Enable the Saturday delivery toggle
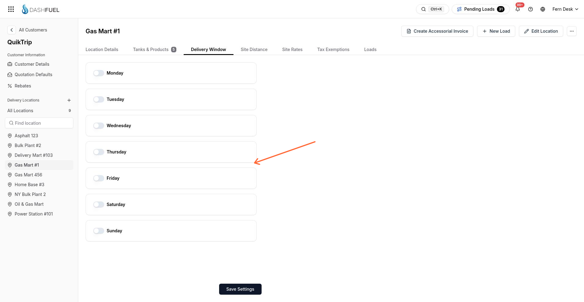Image resolution: width=584 pixels, height=302 pixels. (x=99, y=204)
